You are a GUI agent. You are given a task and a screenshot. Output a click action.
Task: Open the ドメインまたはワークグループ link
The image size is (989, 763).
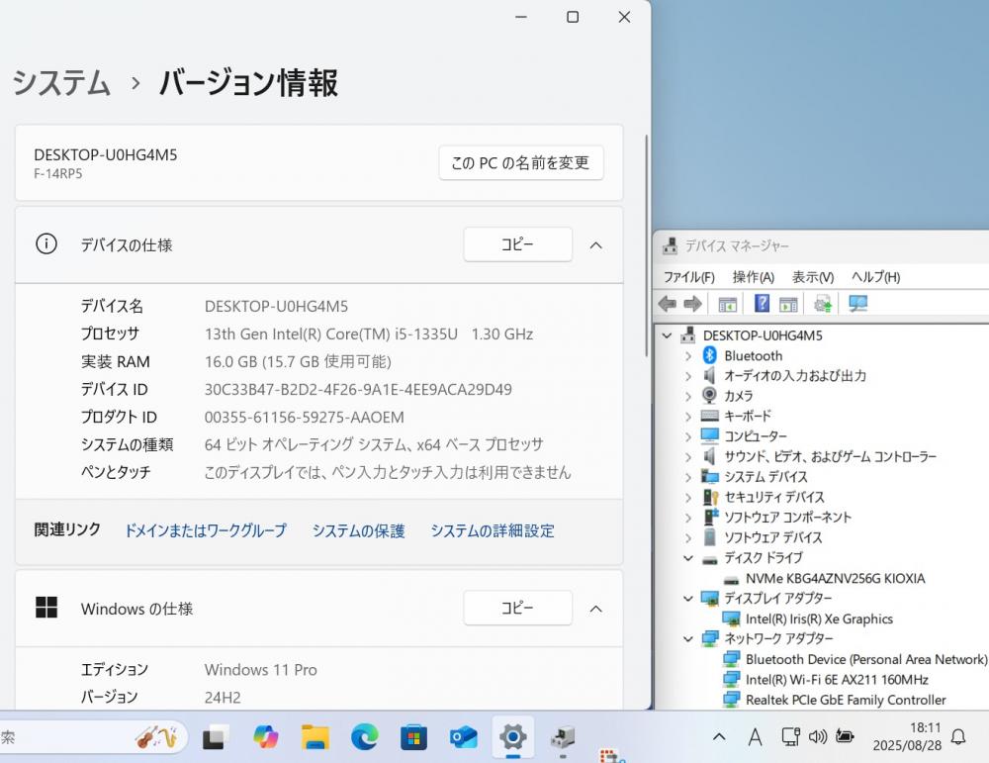pos(206,530)
